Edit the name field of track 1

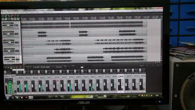(8, 23)
